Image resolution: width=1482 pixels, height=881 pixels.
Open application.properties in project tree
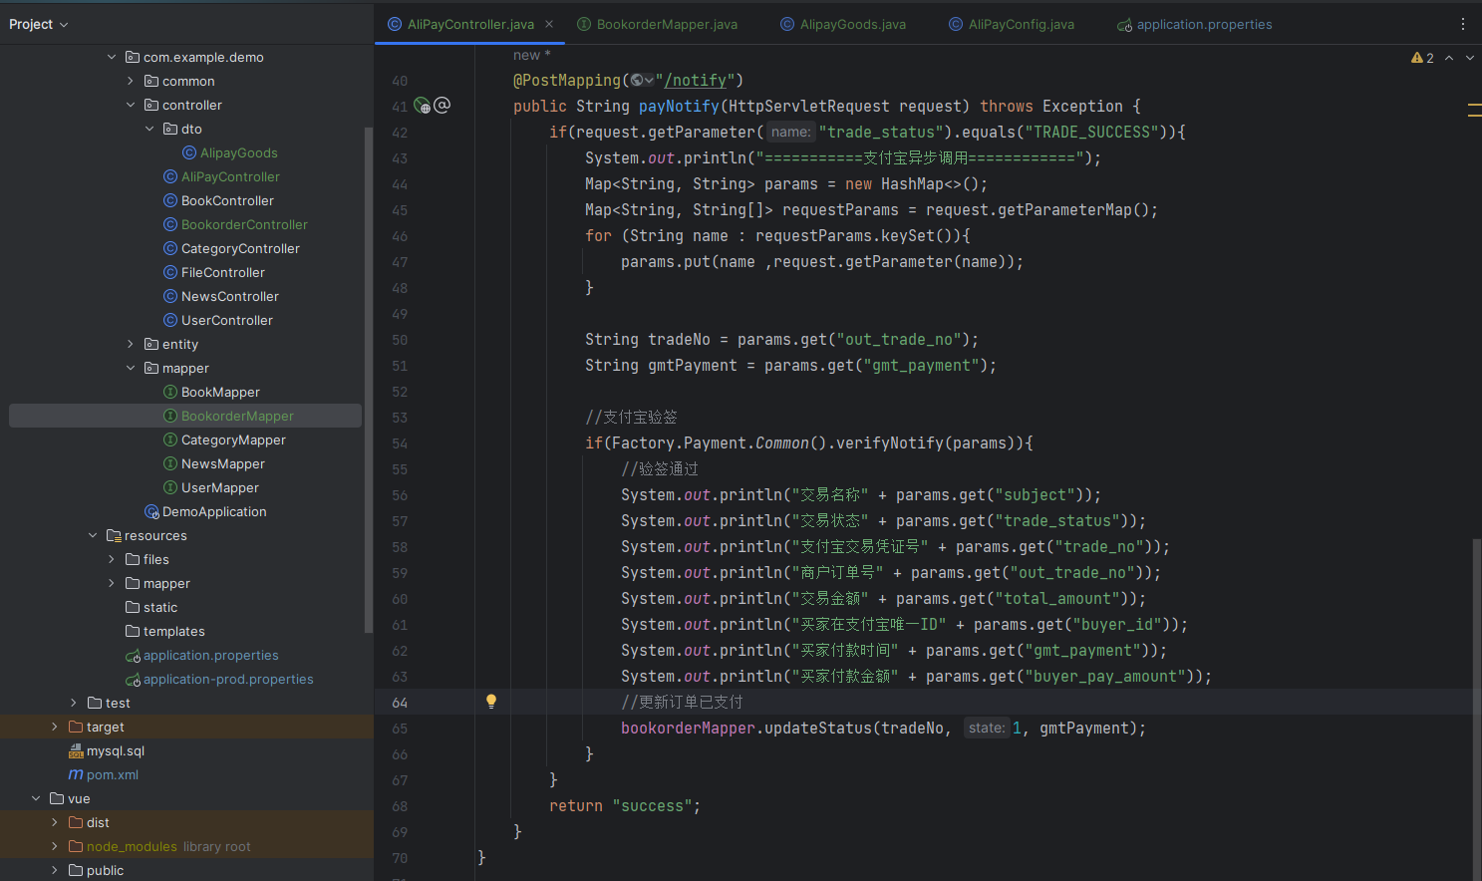[202, 655]
